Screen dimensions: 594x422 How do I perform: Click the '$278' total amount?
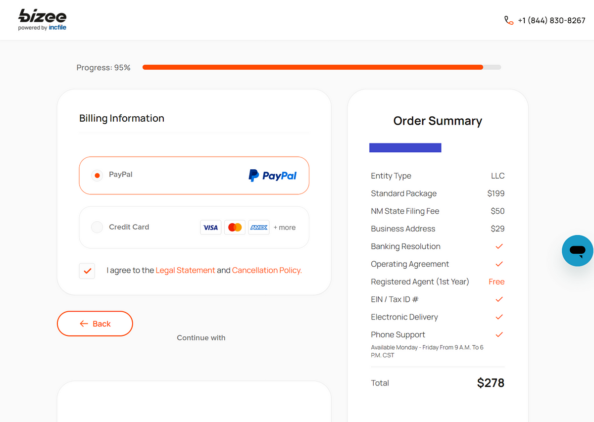click(x=491, y=383)
